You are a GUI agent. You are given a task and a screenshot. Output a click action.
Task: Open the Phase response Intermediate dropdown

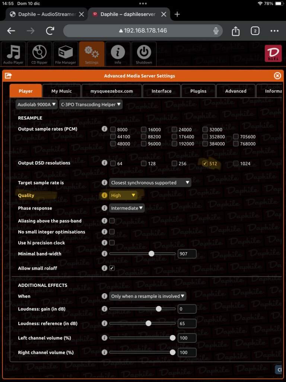pyautogui.click(x=127, y=208)
